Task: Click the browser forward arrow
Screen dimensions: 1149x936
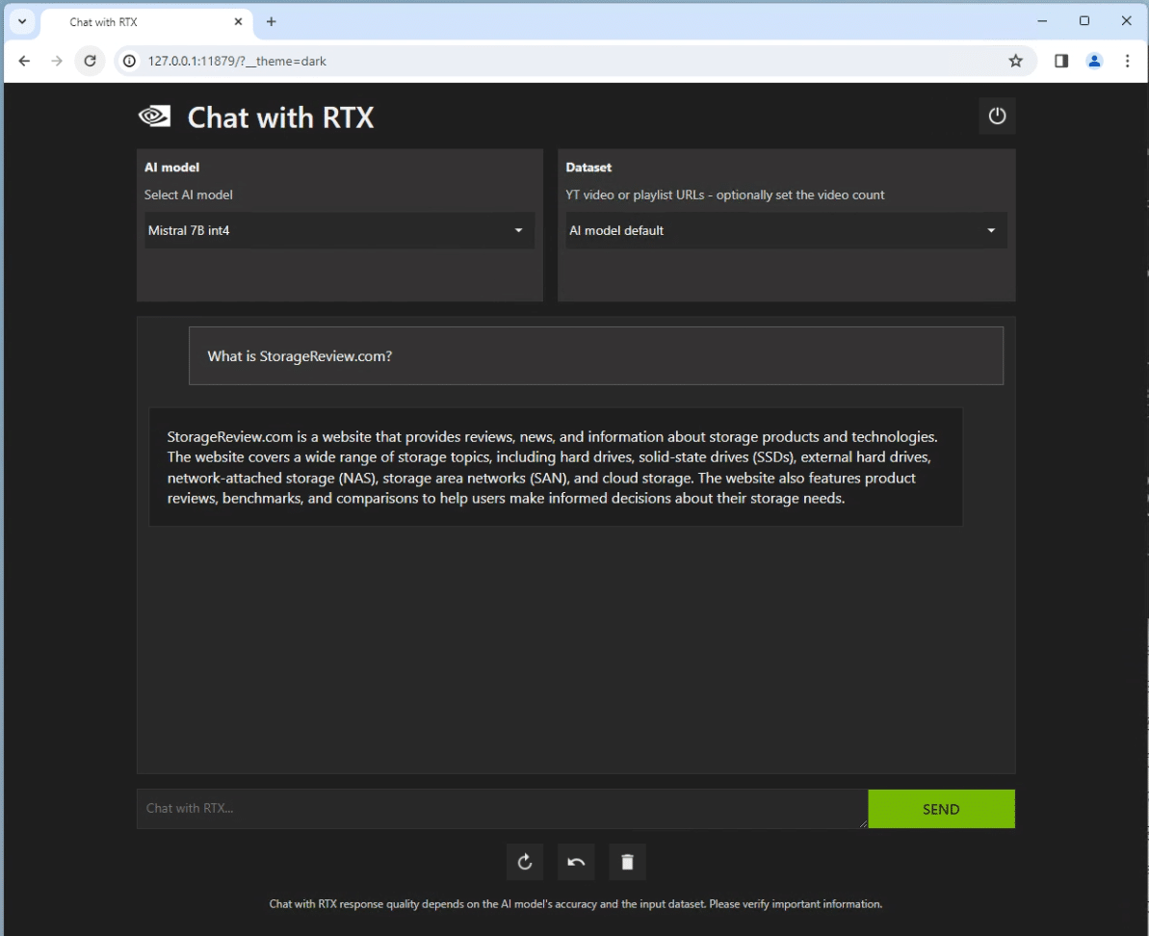Action: 57,61
